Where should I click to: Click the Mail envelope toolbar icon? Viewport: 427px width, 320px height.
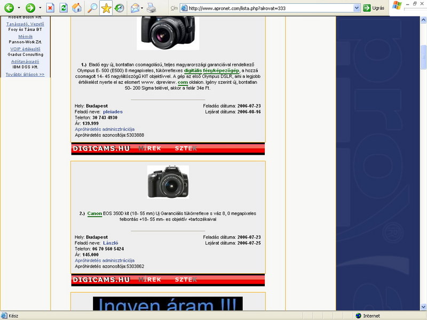click(x=135, y=8)
